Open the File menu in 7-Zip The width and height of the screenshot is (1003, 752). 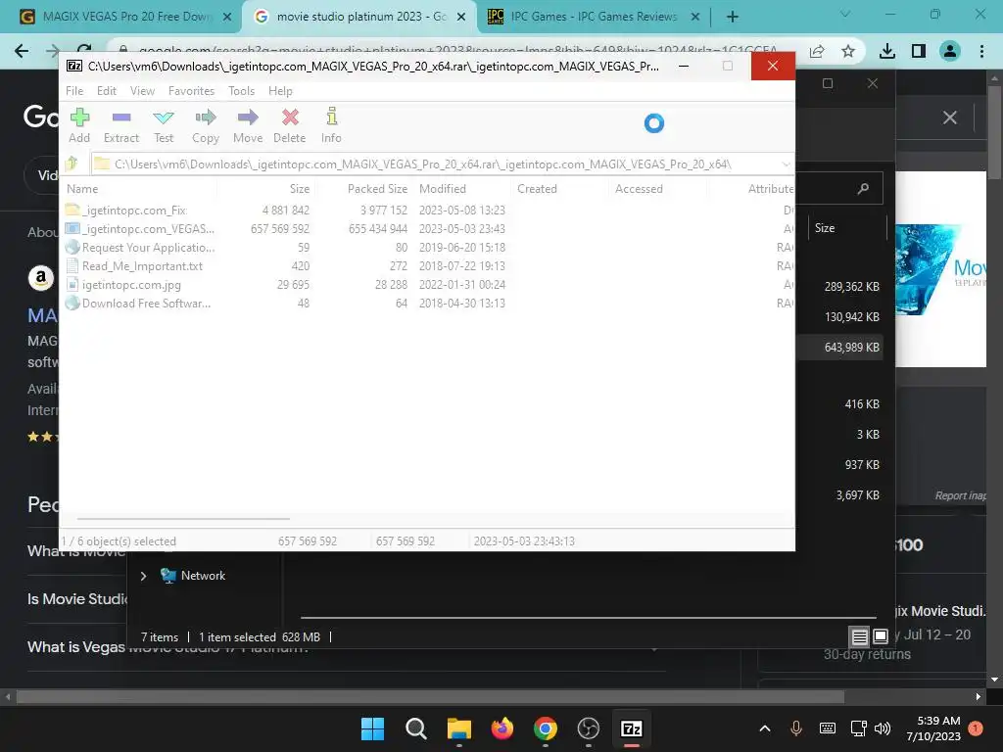tap(74, 91)
